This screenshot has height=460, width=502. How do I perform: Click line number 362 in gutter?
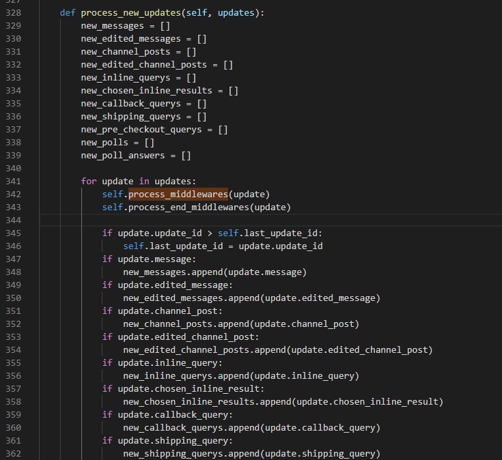pyautogui.click(x=14, y=454)
